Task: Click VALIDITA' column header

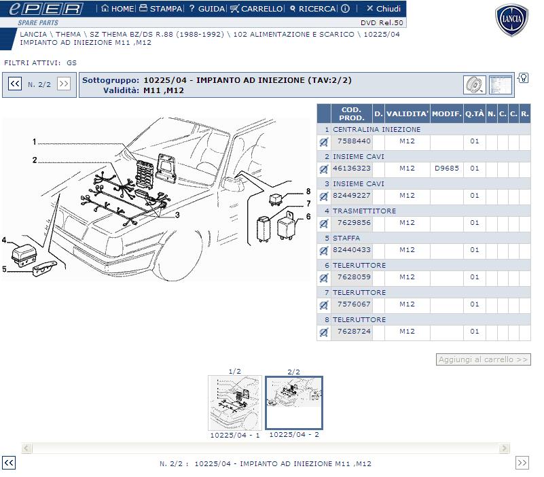Action: [x=407, y=113]
